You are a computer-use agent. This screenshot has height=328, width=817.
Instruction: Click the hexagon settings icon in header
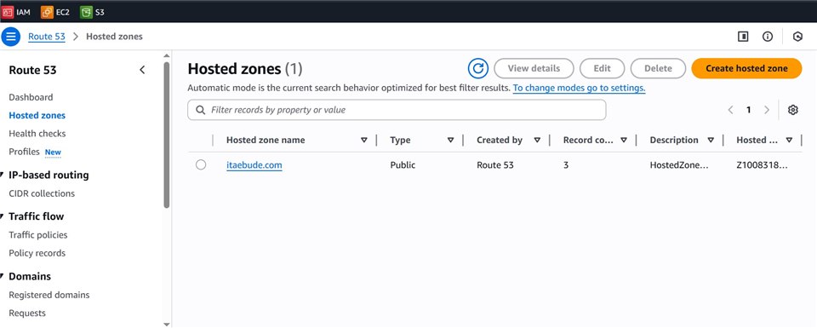point(797,37)
